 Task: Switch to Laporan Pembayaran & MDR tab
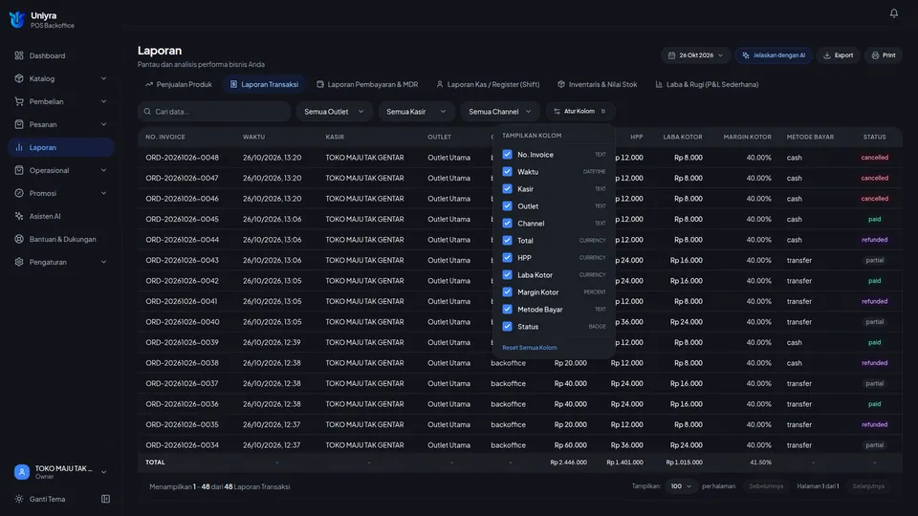(x=367, y=84)
